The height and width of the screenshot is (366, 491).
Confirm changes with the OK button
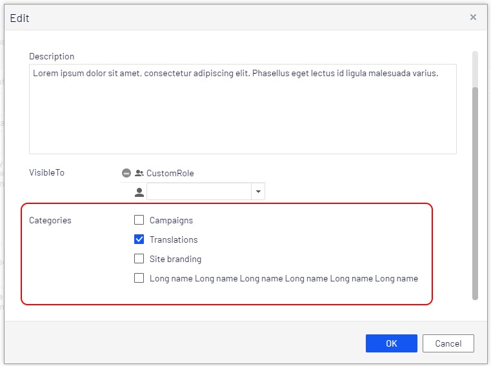coord(391,343)
